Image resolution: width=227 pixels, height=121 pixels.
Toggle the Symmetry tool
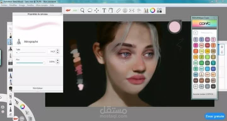pos(132,10)
